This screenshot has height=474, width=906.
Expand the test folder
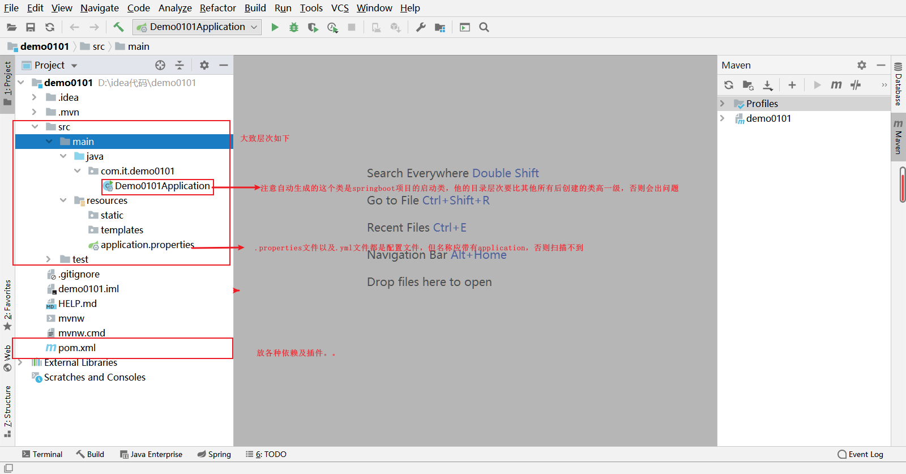click(49, 259)
